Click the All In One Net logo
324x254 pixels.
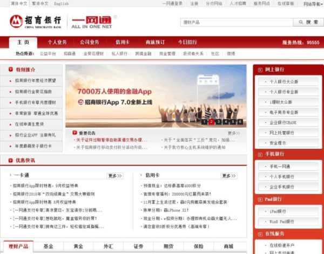(92, 22)
